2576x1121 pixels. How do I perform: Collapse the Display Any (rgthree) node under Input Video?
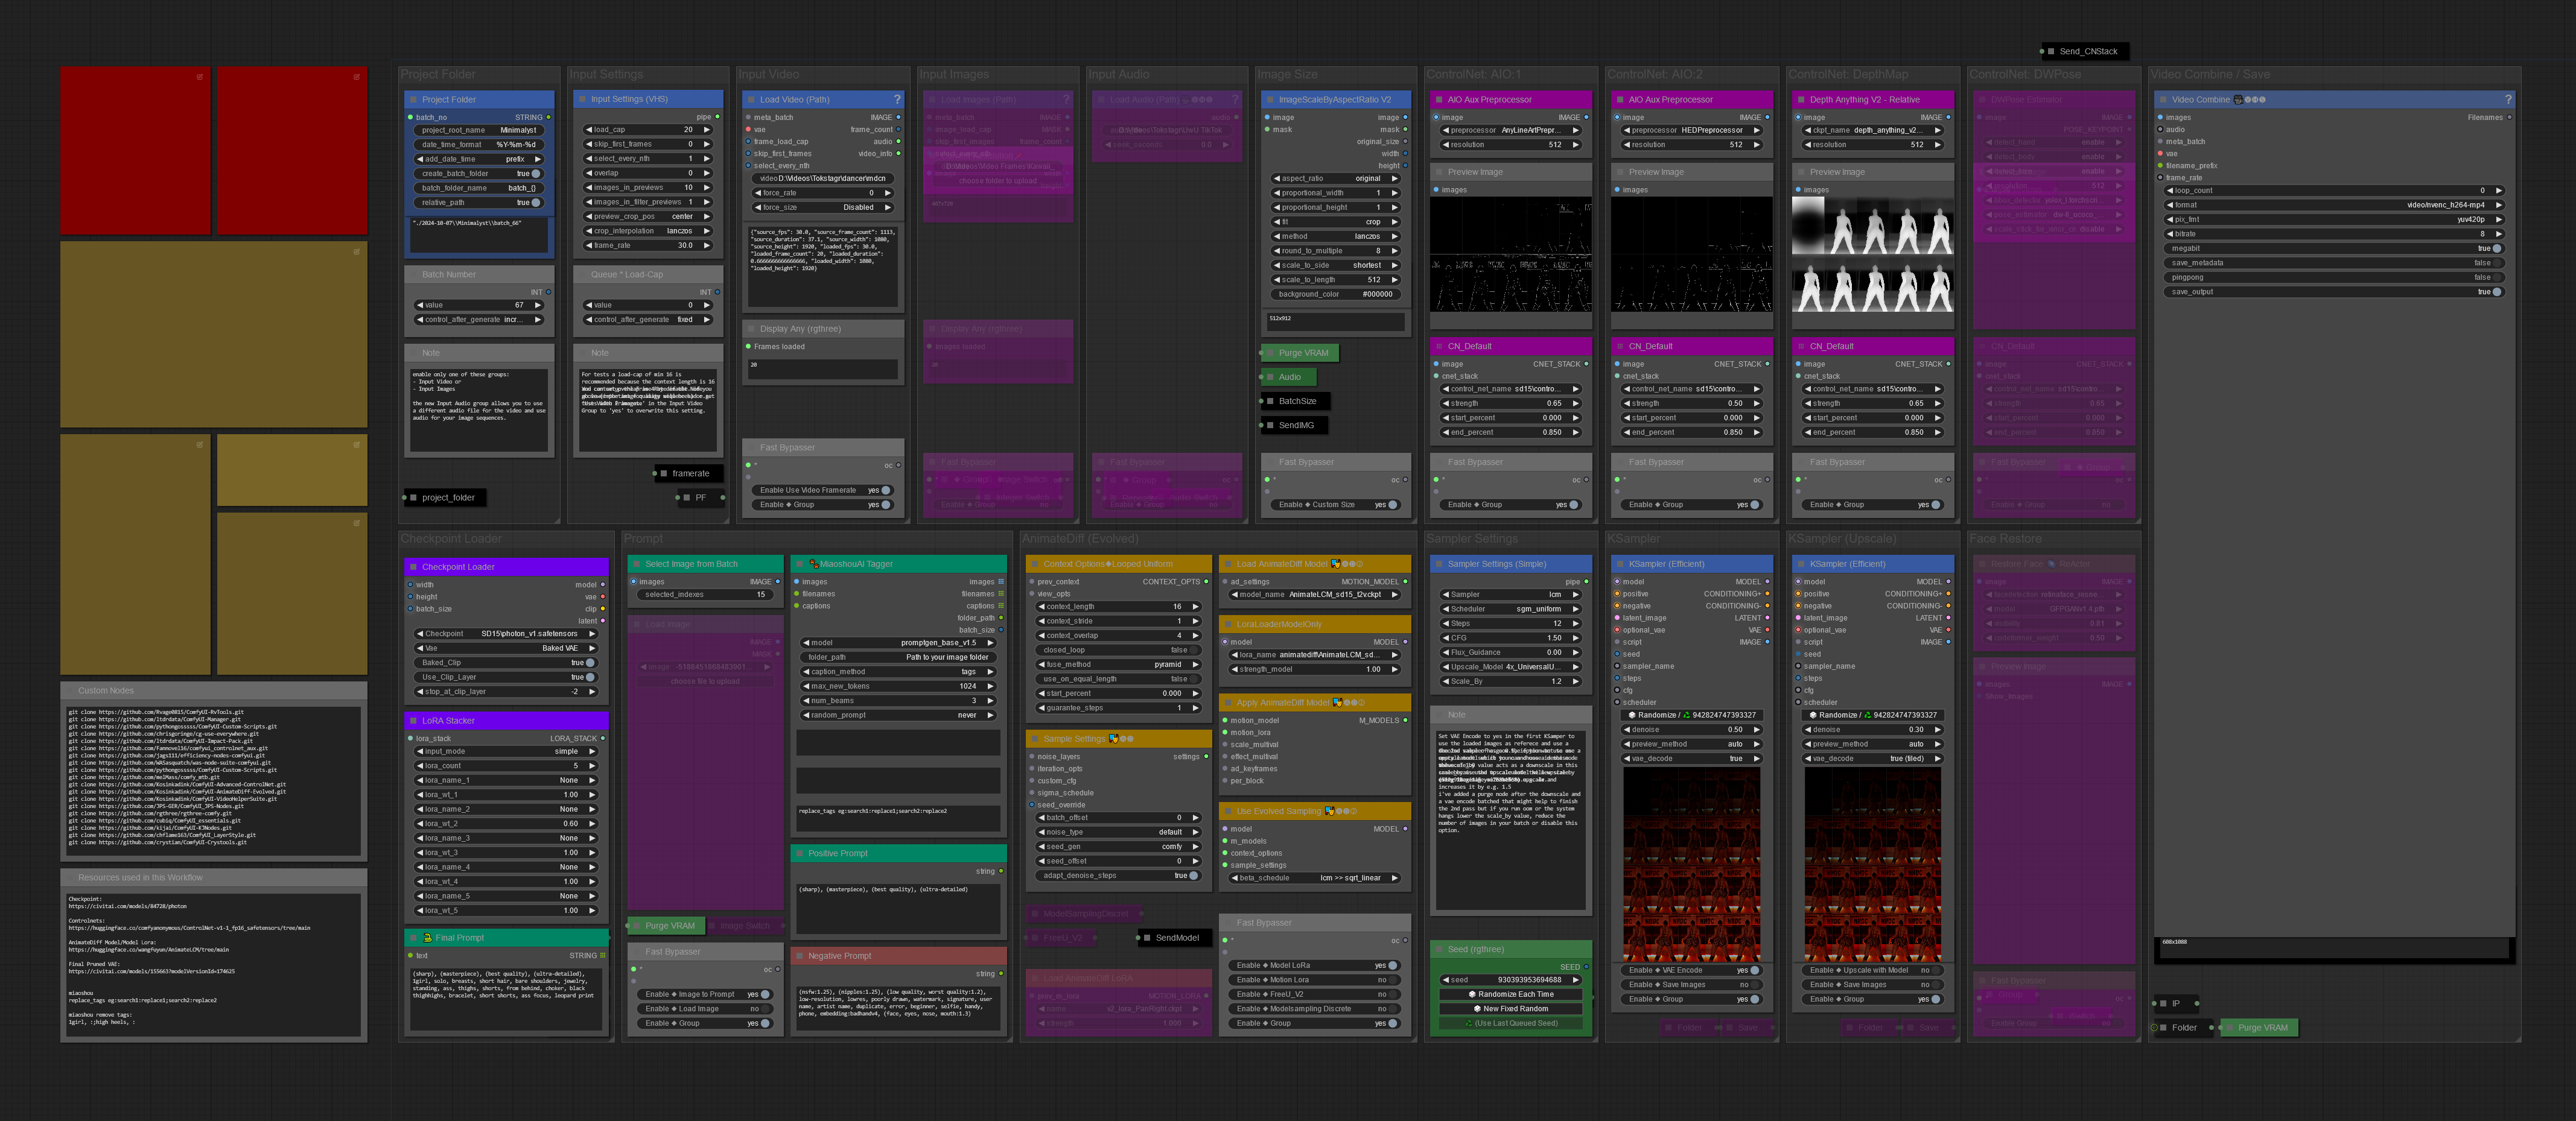(751, 329)
